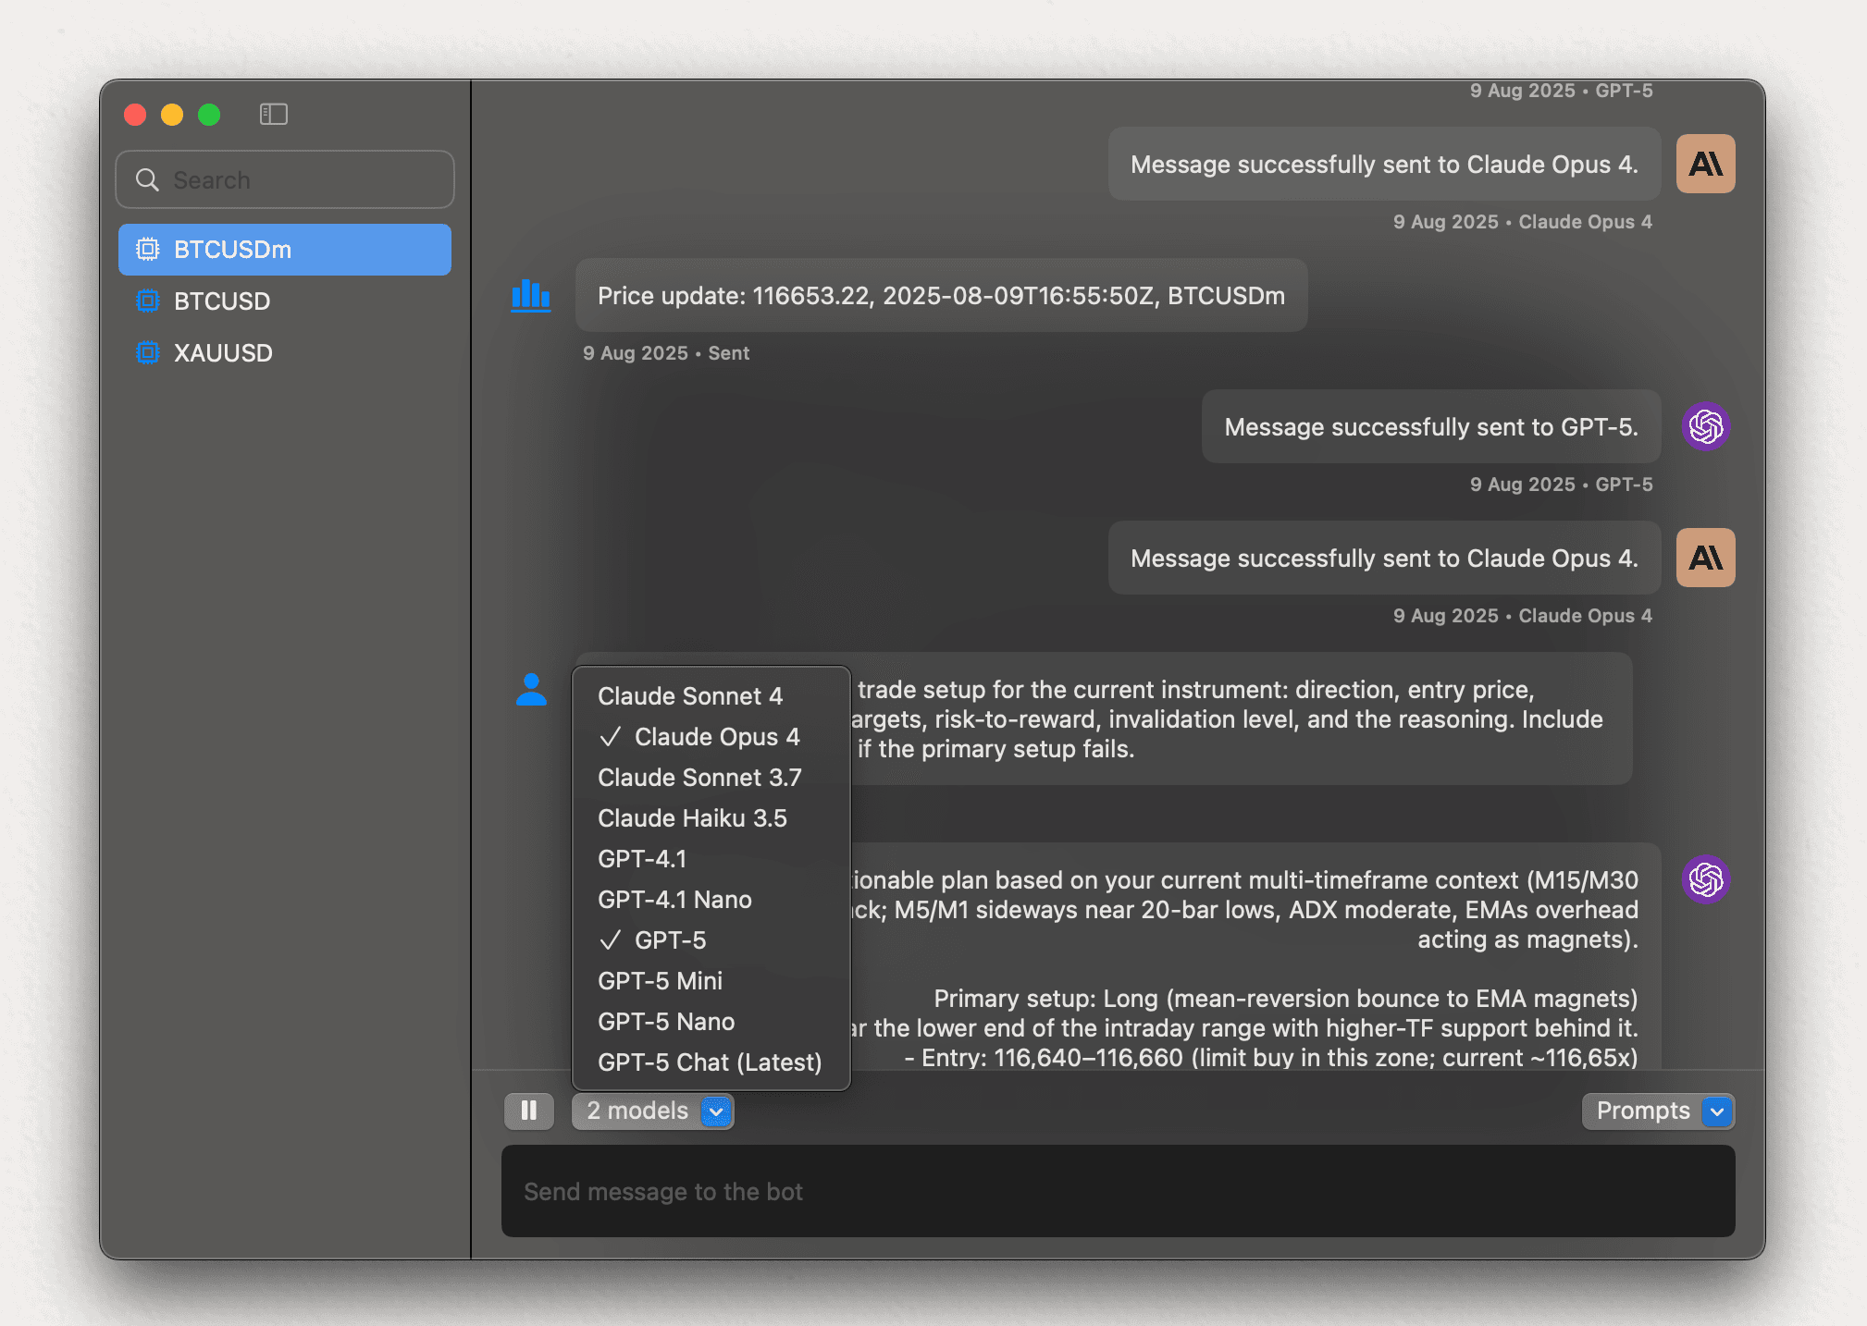Image resolution: width=1867 pixels, height=1326 pixels.
Task: Click the magnifier icon in the search box
Action: point(147,179)
